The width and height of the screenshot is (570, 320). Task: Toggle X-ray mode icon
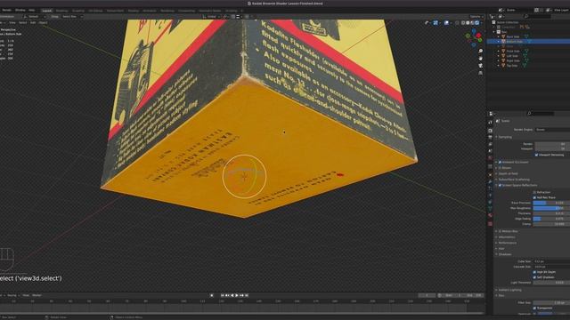pyautogui.click(x=457, y=23)
